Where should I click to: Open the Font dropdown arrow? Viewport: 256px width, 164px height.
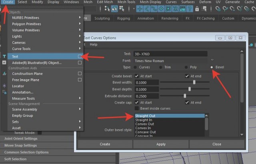[x=212, y=60]
